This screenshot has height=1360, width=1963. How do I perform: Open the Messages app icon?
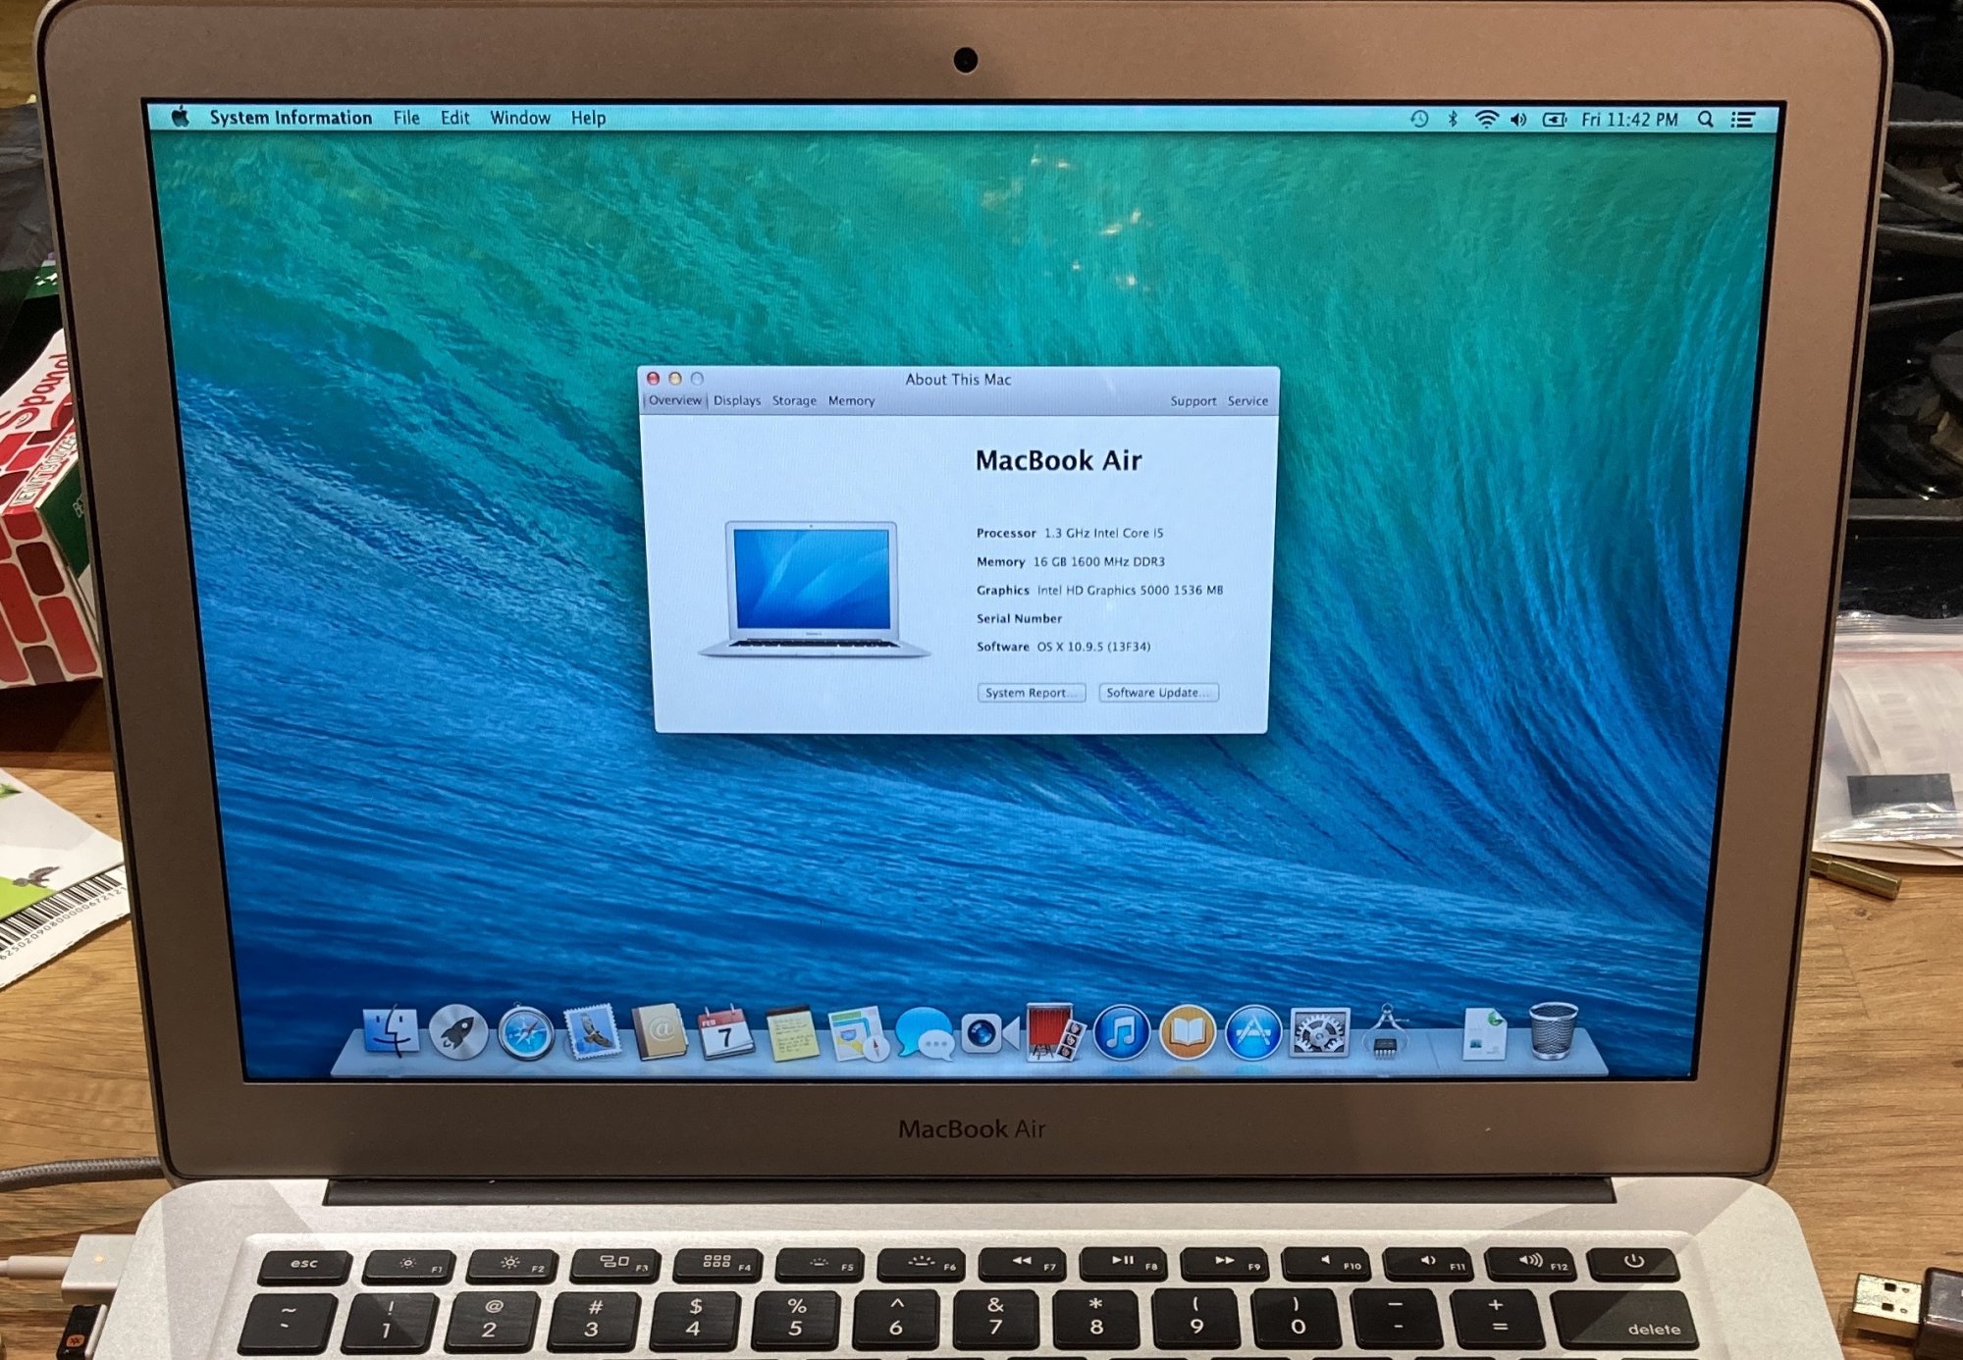pos(924,1034)
